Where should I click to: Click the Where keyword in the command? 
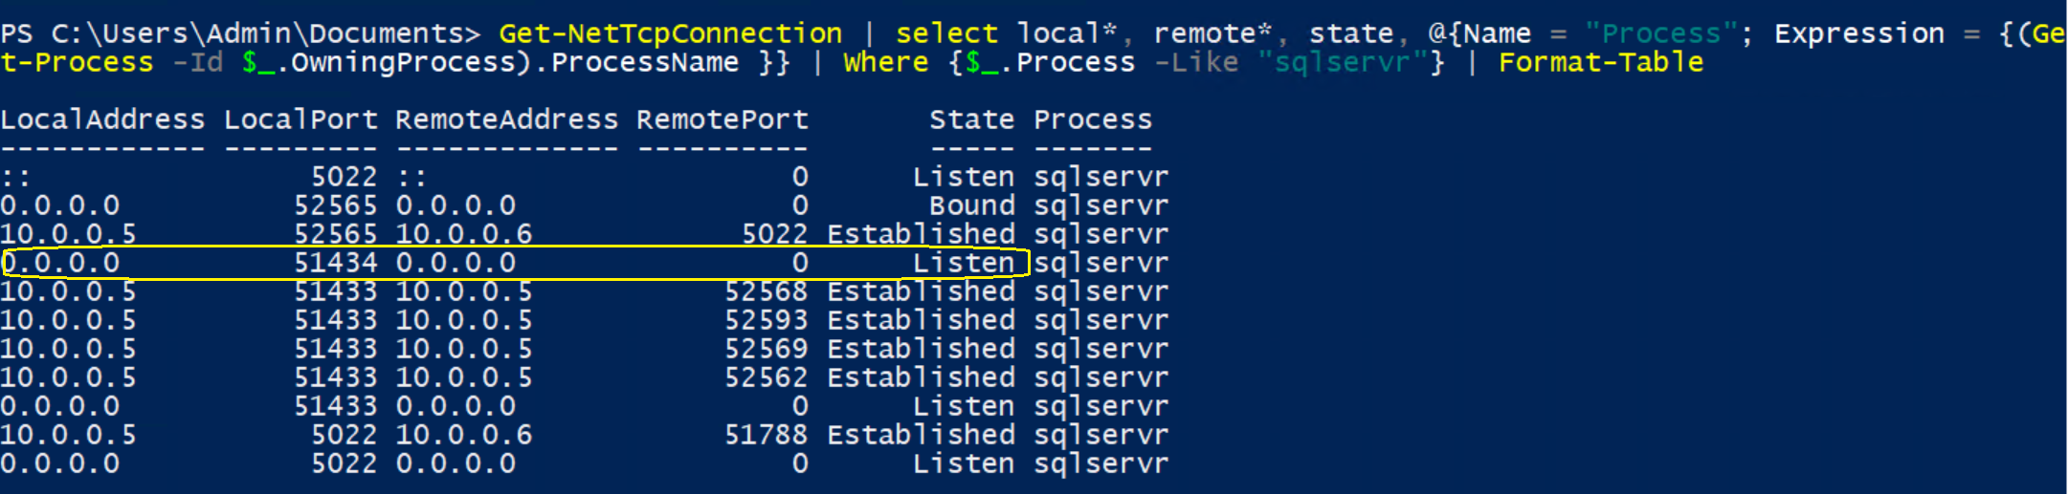click(886, 62)
